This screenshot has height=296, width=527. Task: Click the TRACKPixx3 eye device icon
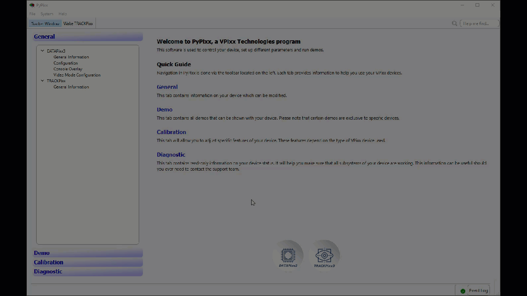[324, 255]
